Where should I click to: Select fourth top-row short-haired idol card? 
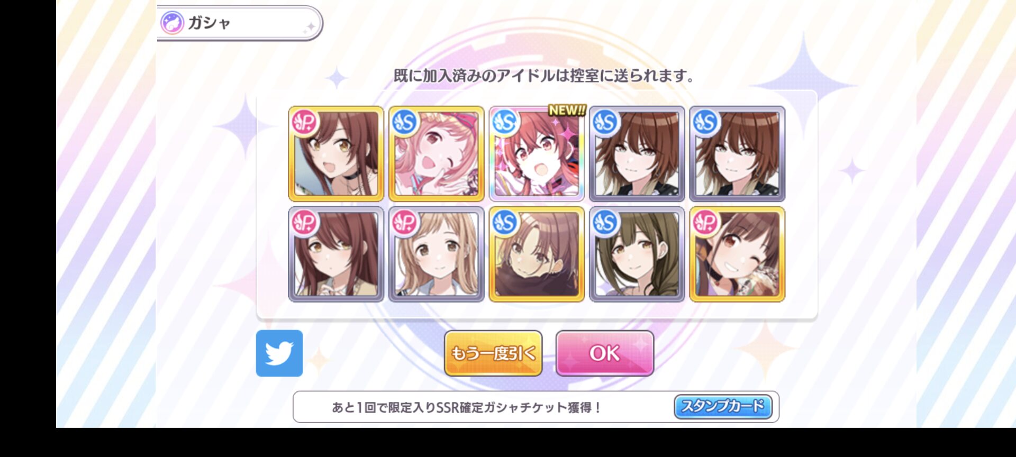(637, 154)
